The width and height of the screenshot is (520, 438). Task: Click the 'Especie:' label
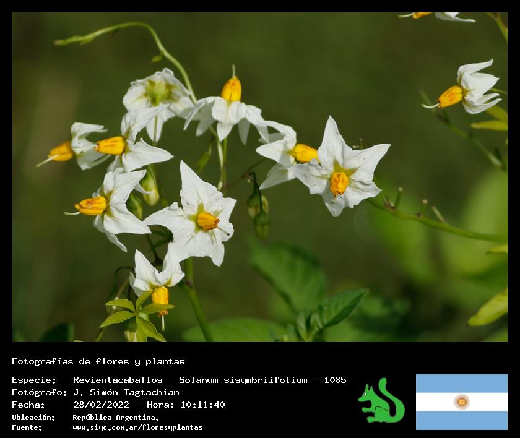pyautogui.click(x=33, y=380)
